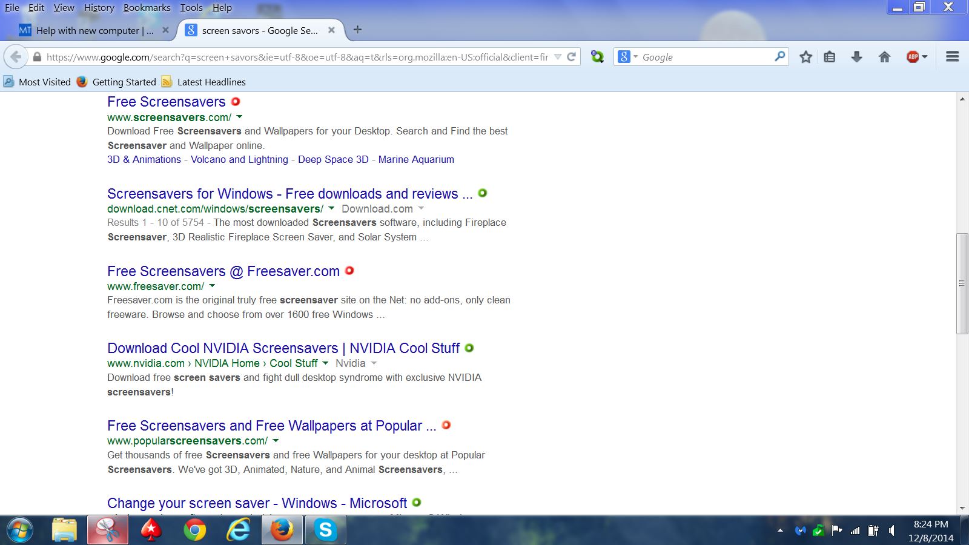Open the Windows Start button
Viewport: 969px width, 545px height.
20,530
